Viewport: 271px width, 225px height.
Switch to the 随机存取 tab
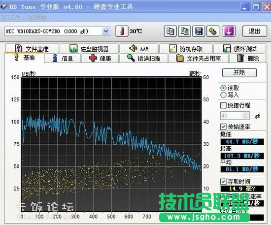186,49
